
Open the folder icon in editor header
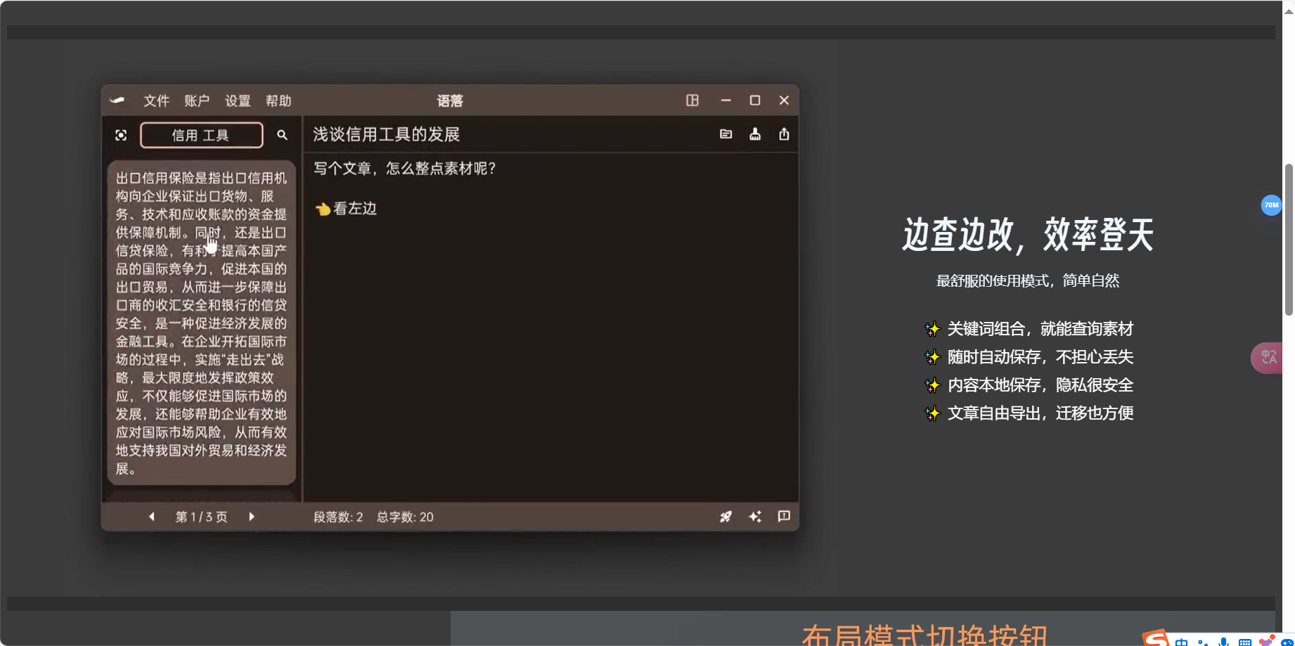pyautogui.click(x=726, y=134)
